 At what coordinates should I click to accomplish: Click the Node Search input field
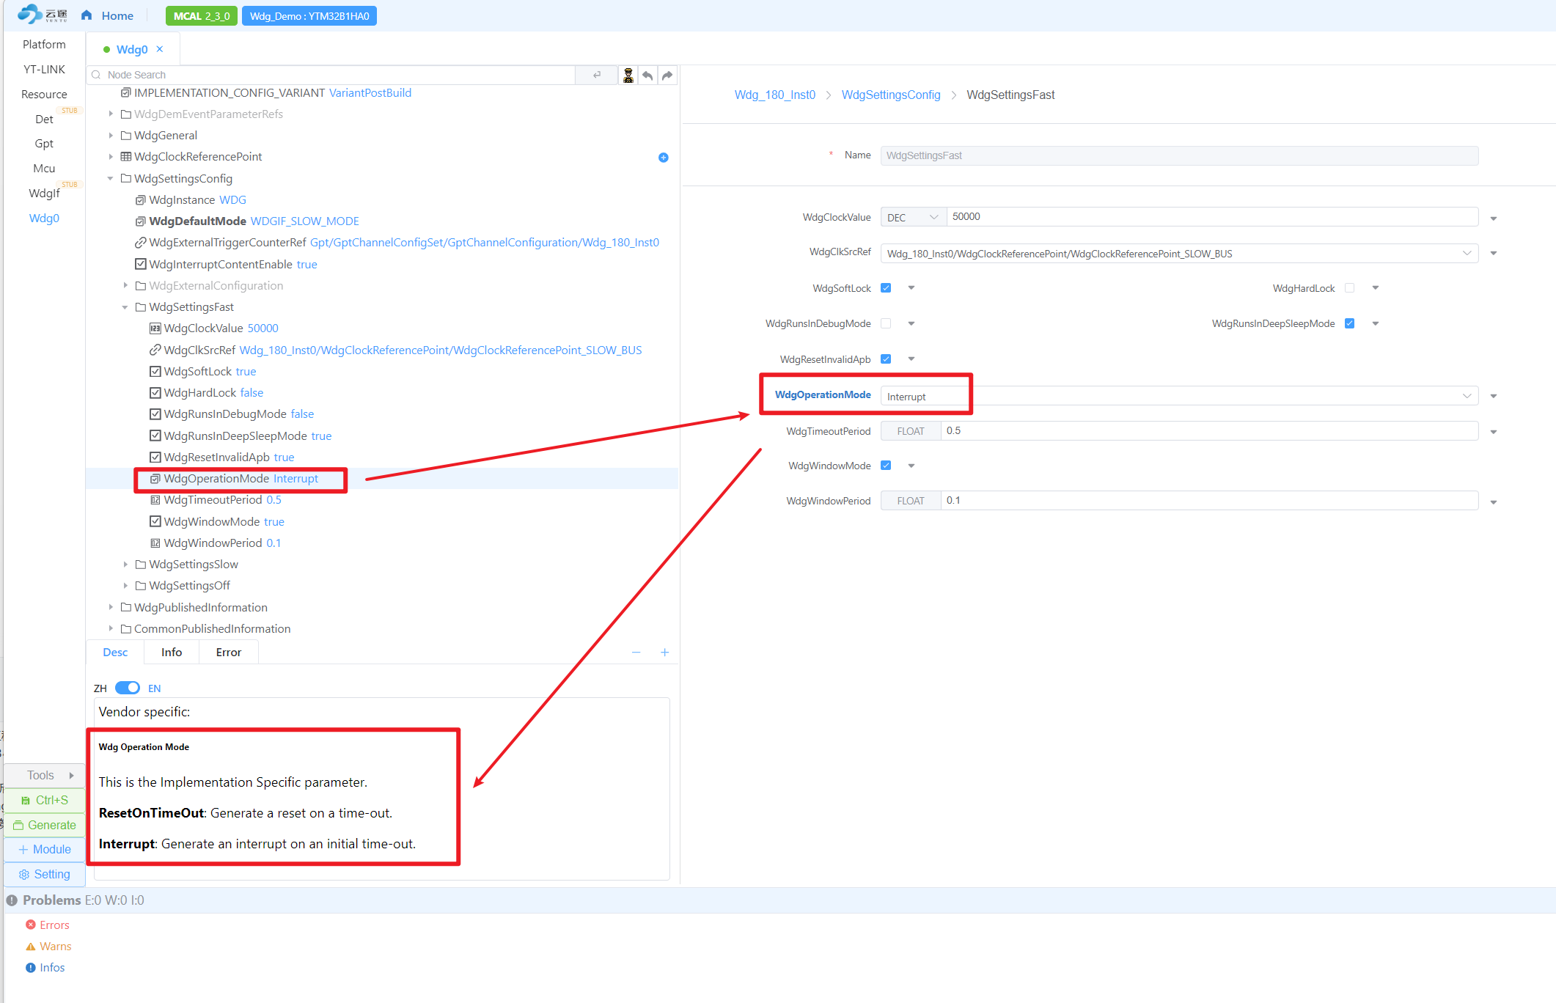coord(337,75)
